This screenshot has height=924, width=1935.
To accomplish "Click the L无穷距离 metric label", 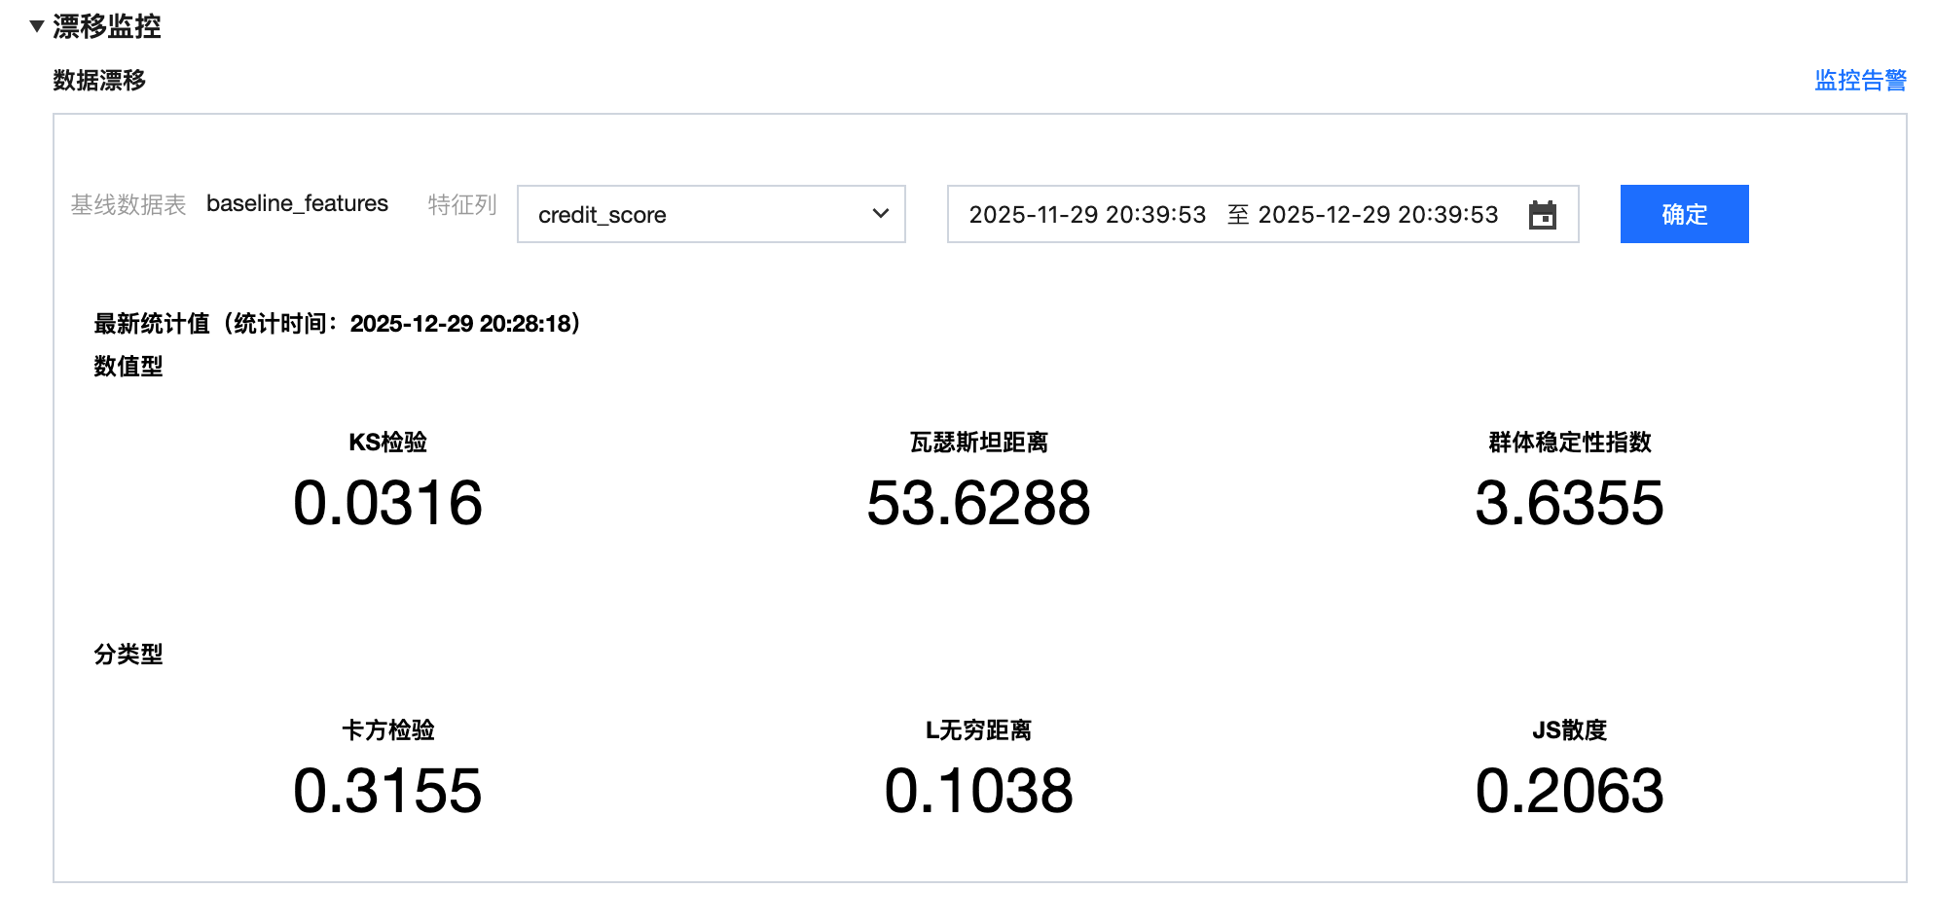I will (978, 730).
